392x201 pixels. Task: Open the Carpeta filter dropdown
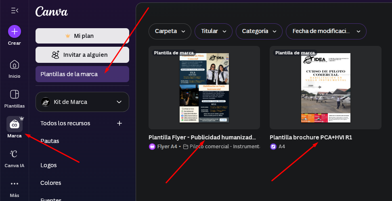[x=170, y=31]
